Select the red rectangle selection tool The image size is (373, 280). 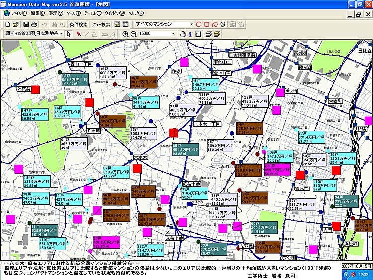pyautogui.click(x=207, y=24)
